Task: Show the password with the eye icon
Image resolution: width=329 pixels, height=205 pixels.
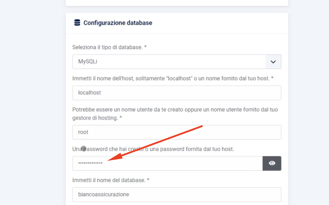Action: click(272, 163)
